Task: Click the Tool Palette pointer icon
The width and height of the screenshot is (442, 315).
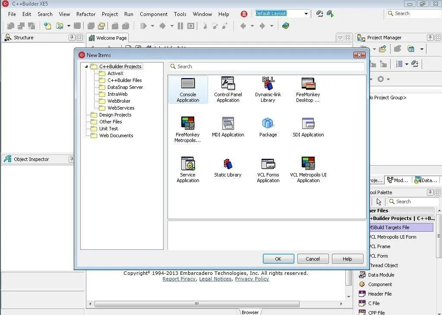Action: coord(379,202)
